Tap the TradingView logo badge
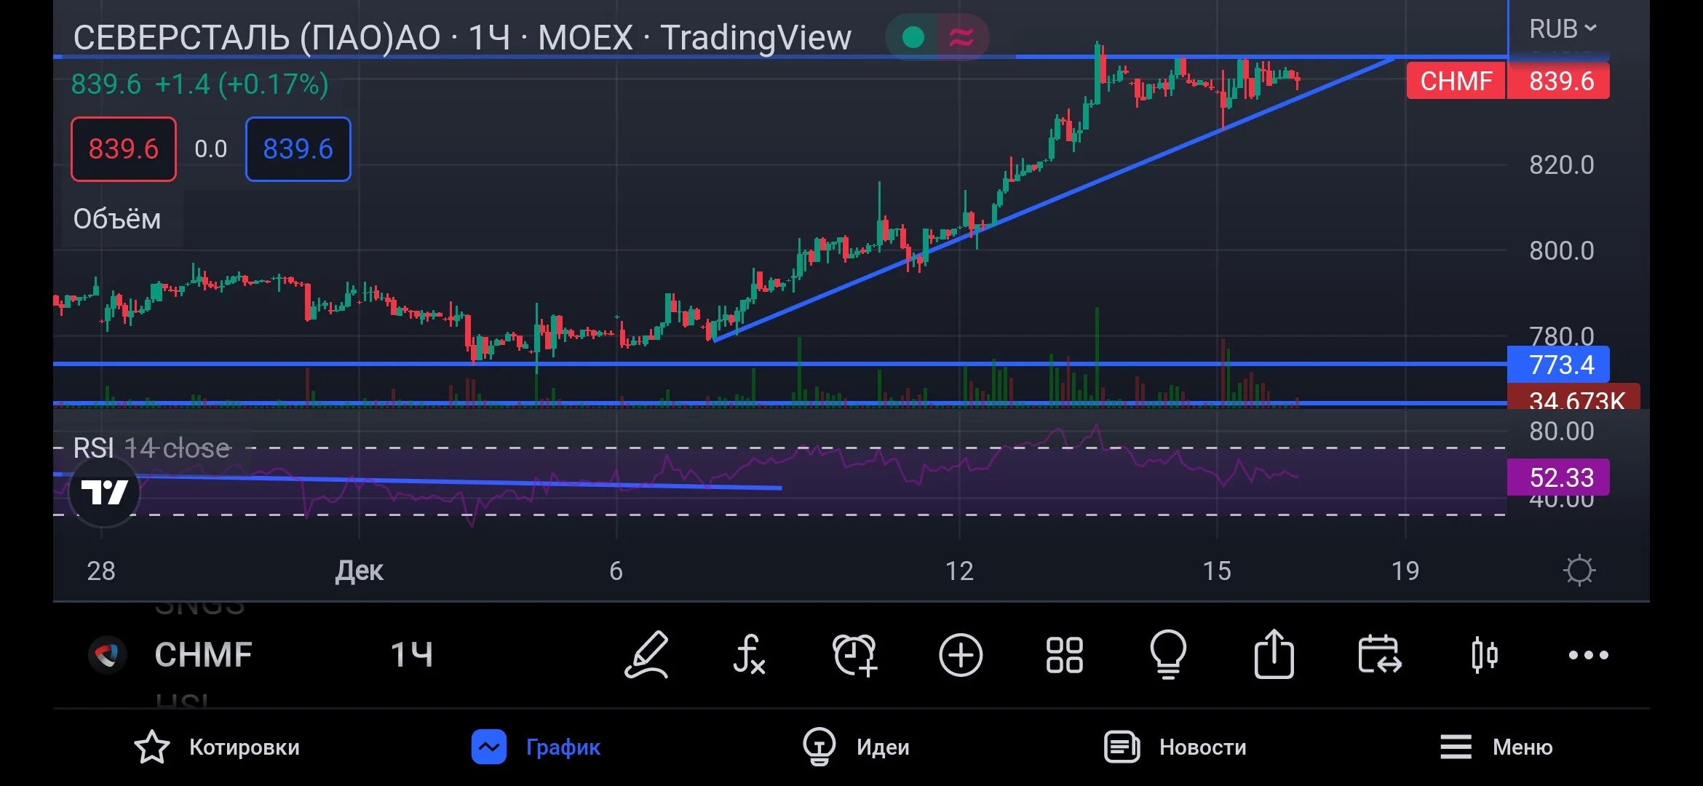Image resolution: width=1703 pixels, height=786 pixels. [105, 493]
